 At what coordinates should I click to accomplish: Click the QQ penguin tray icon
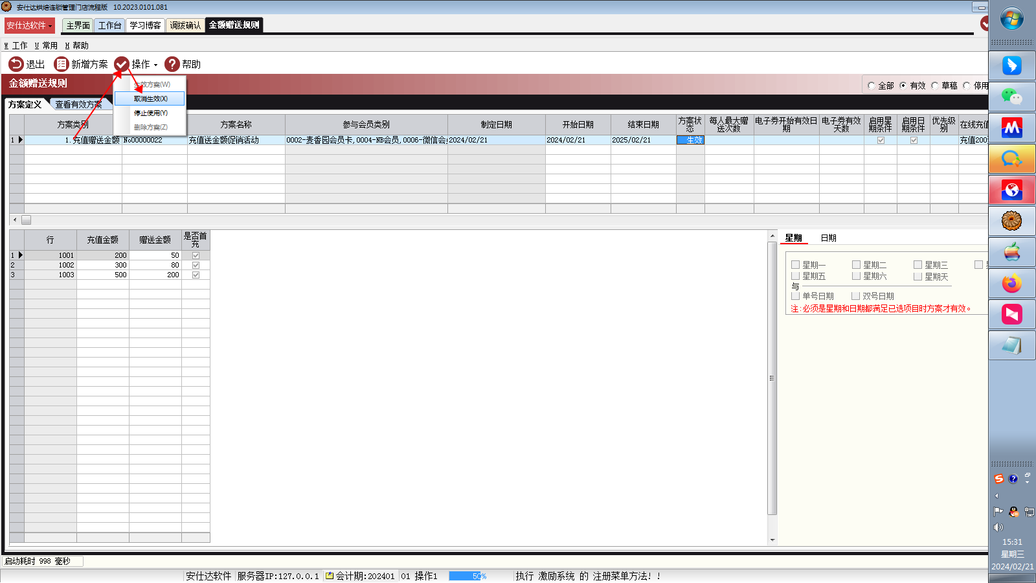click(x=1014, y=511)
